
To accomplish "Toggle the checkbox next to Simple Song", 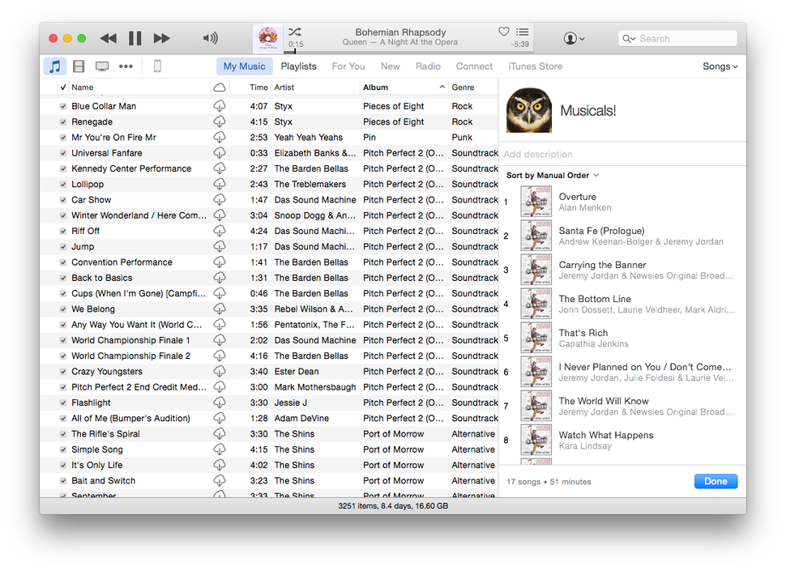I will (x=65, y=450).
